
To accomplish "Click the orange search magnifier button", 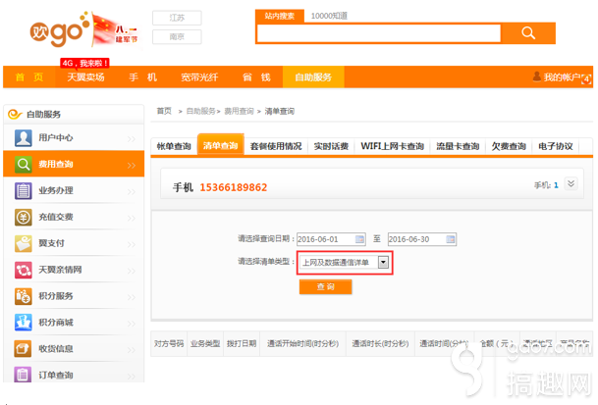I will pos(528,33).
